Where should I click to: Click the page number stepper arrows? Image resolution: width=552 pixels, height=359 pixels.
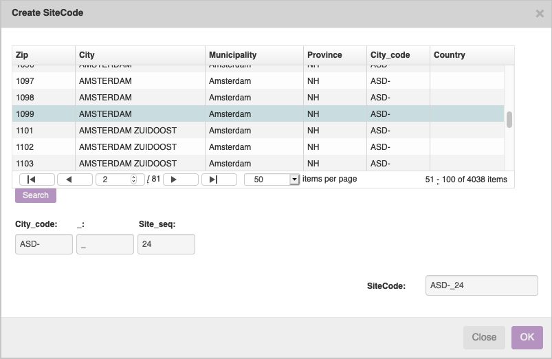pos(133,179)
